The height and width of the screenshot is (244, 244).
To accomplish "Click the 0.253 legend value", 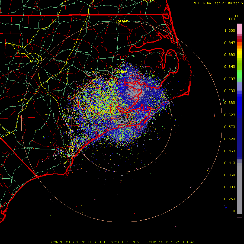I will click(x=230, y=199).
